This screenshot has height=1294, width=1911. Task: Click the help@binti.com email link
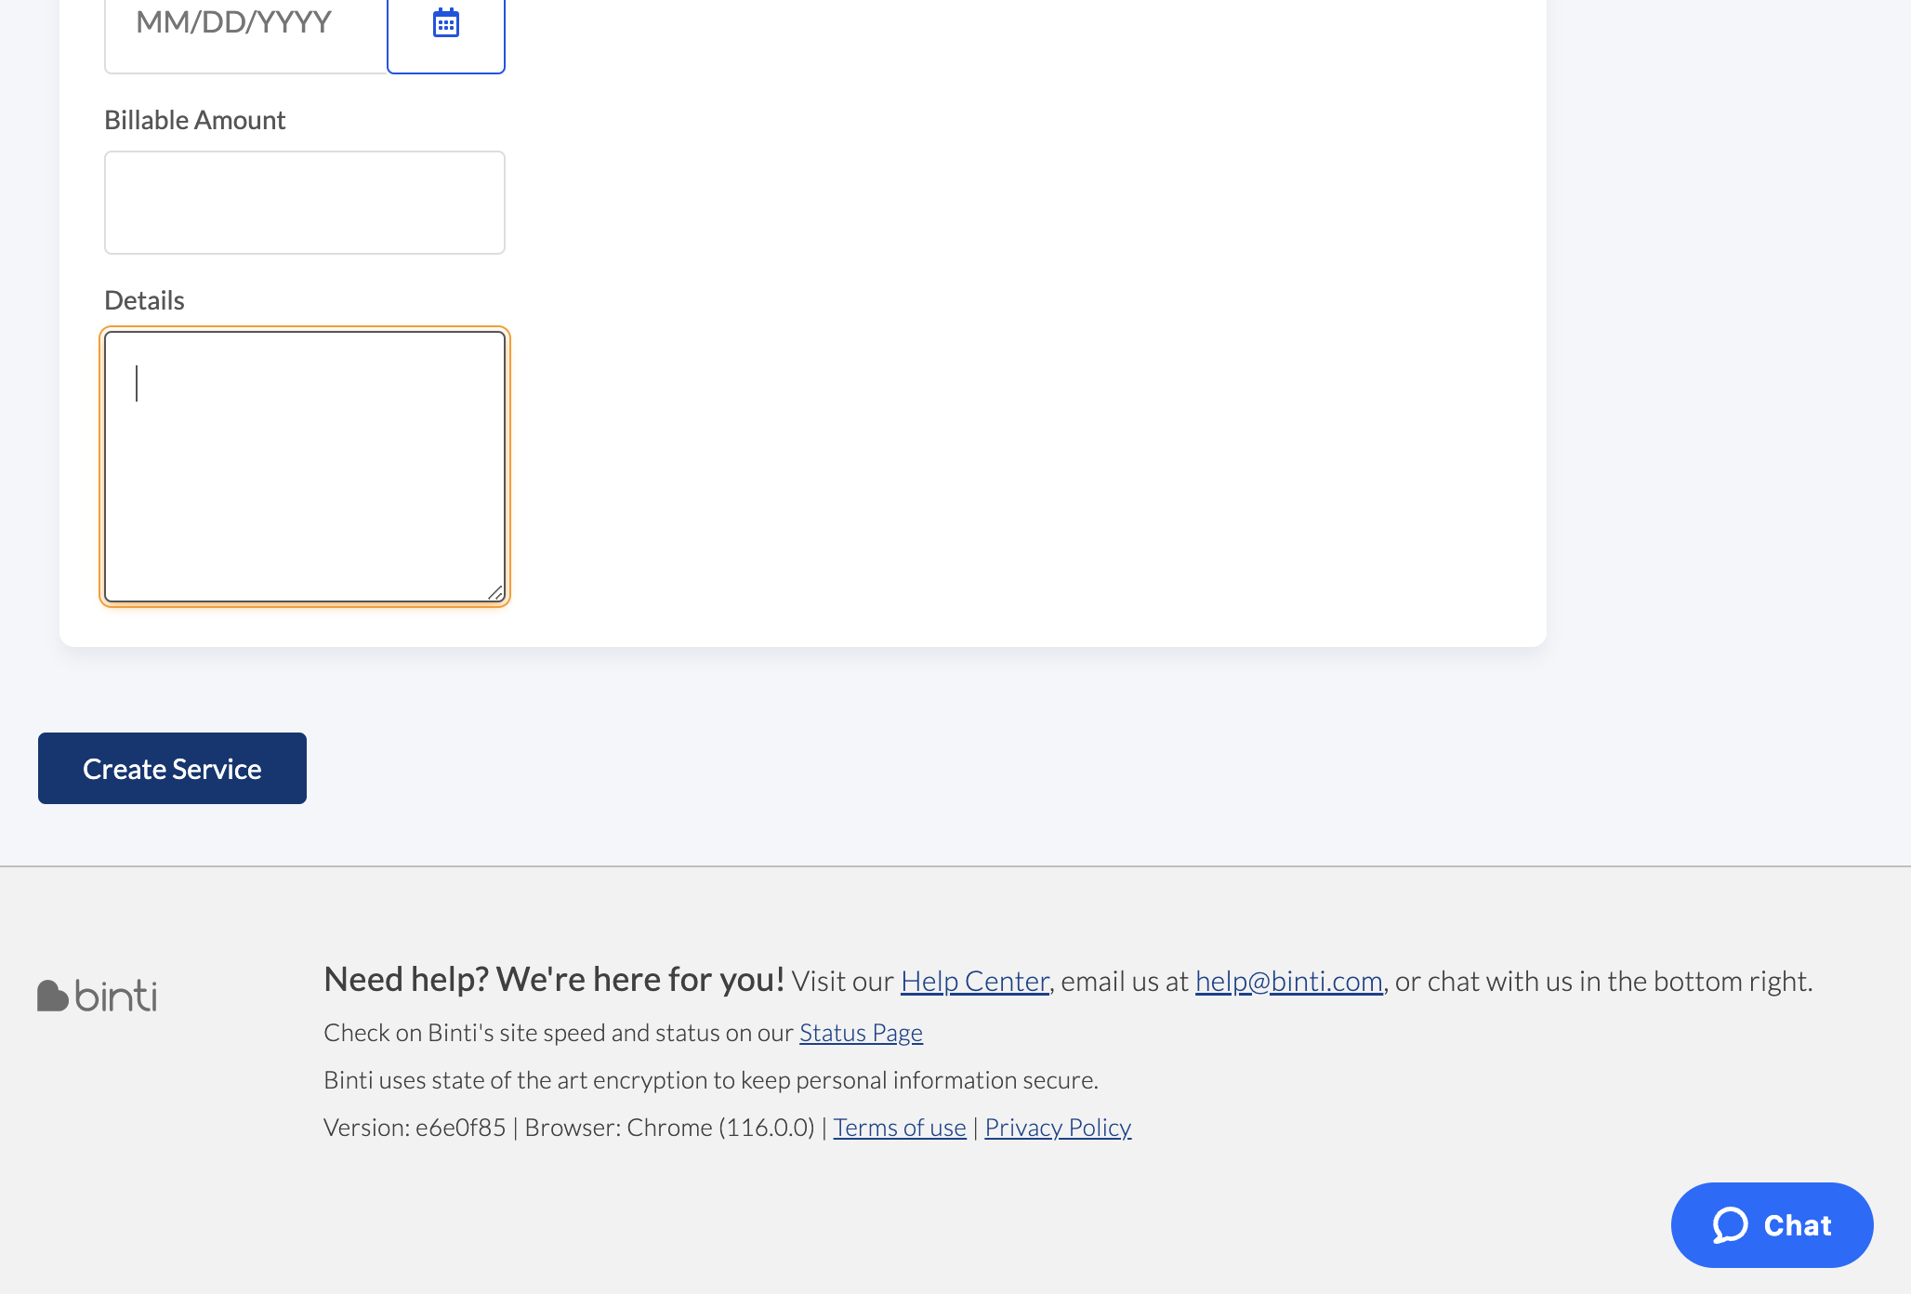(x=1288, y=981)
